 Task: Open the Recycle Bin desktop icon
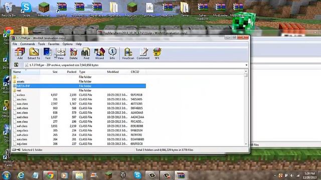pos(9,9)
